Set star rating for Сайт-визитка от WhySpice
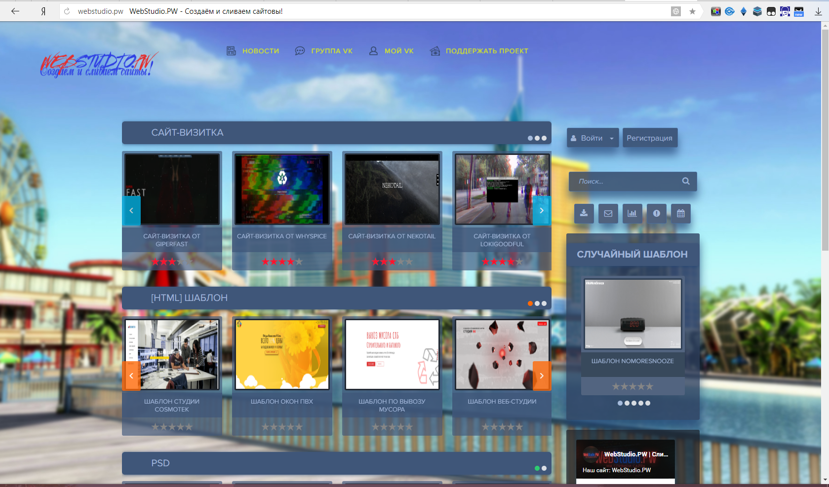This screenshot has height=487, width=829. 282,262
